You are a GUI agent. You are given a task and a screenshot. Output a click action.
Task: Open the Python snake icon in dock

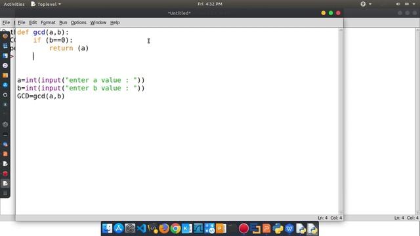coord(278,229)
